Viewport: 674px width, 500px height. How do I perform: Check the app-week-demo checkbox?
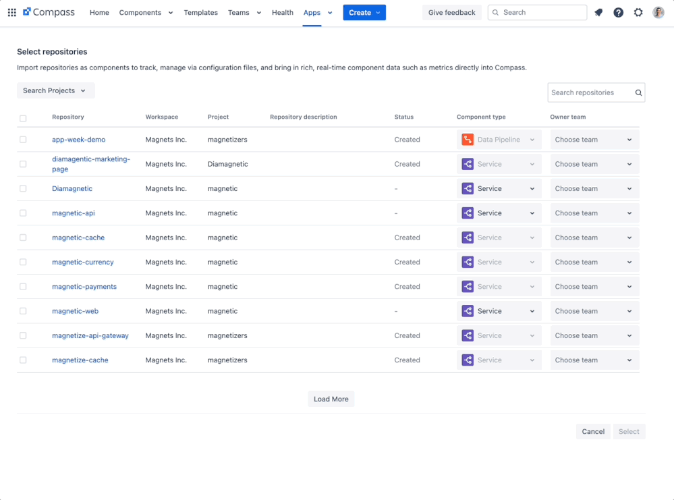click(x=23, y=139)
